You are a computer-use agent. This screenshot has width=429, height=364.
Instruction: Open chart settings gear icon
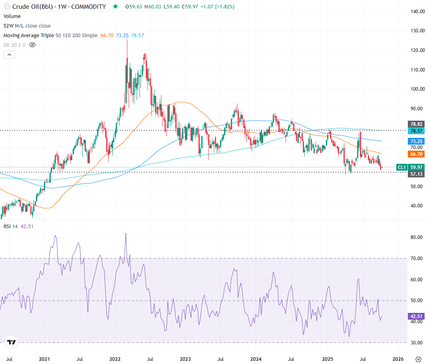pyautogui.click(x=418, y=359)
